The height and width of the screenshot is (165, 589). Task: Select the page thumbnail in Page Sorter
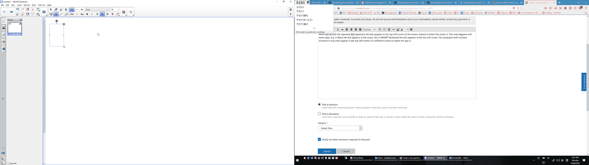(x=15, y=28)
